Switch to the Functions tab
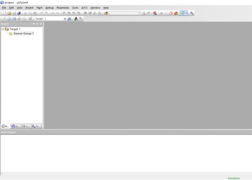Viewport: 252px width, 180px height. (x=26, y=126)
